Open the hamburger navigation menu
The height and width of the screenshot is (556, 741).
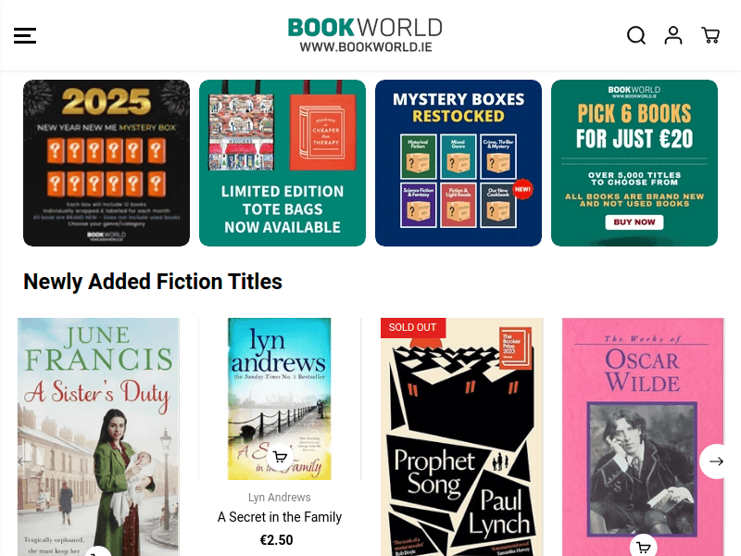25,35
